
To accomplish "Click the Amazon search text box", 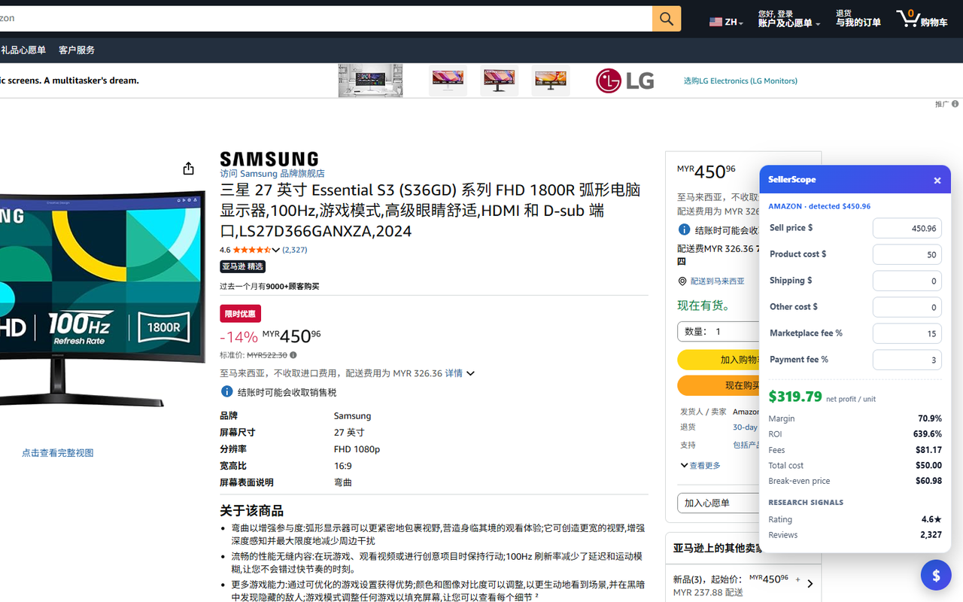I will click(326, 19).
